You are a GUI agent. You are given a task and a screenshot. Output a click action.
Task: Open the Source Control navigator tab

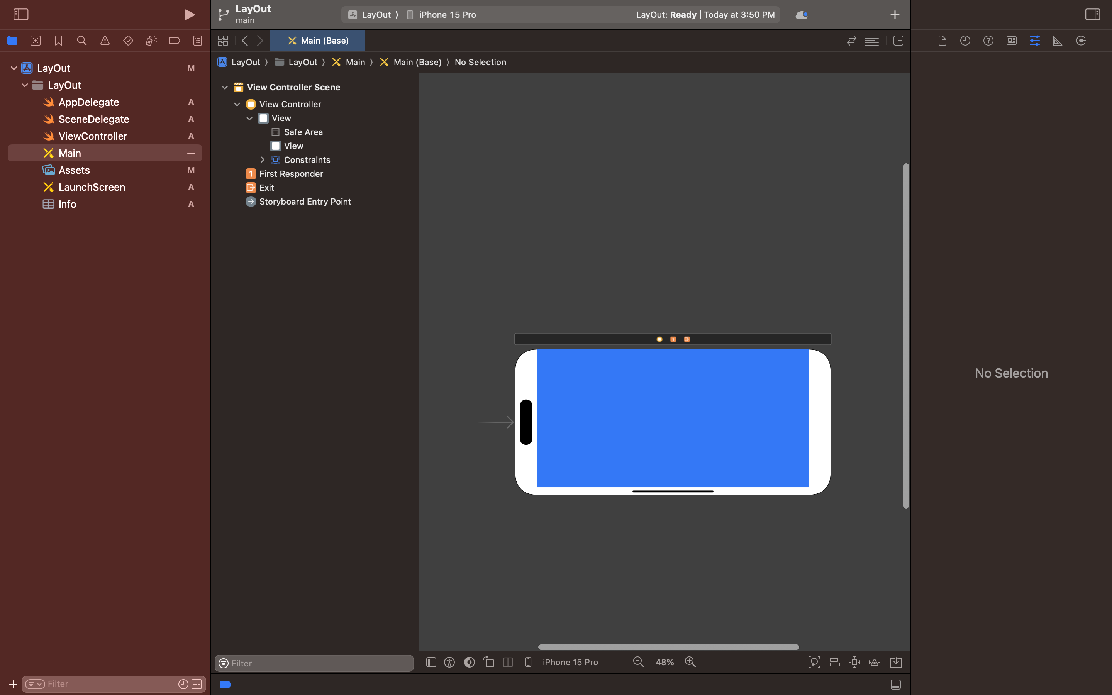point(36,41)
